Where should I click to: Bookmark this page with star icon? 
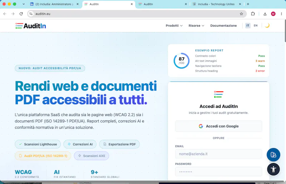(241, 14)
